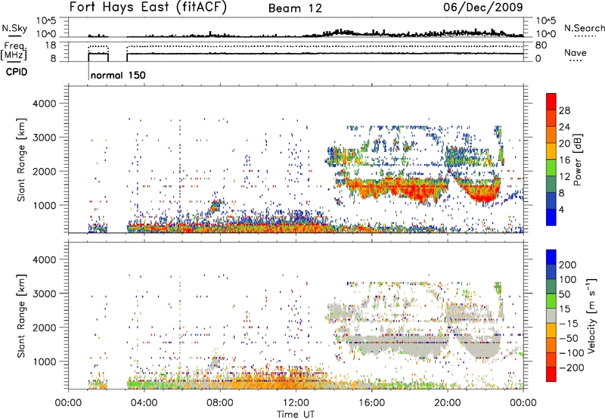Image resolution: width=605 pixels, height=419 pixels.
Task: Click the 'CPID' label
Action: (17, 72)
